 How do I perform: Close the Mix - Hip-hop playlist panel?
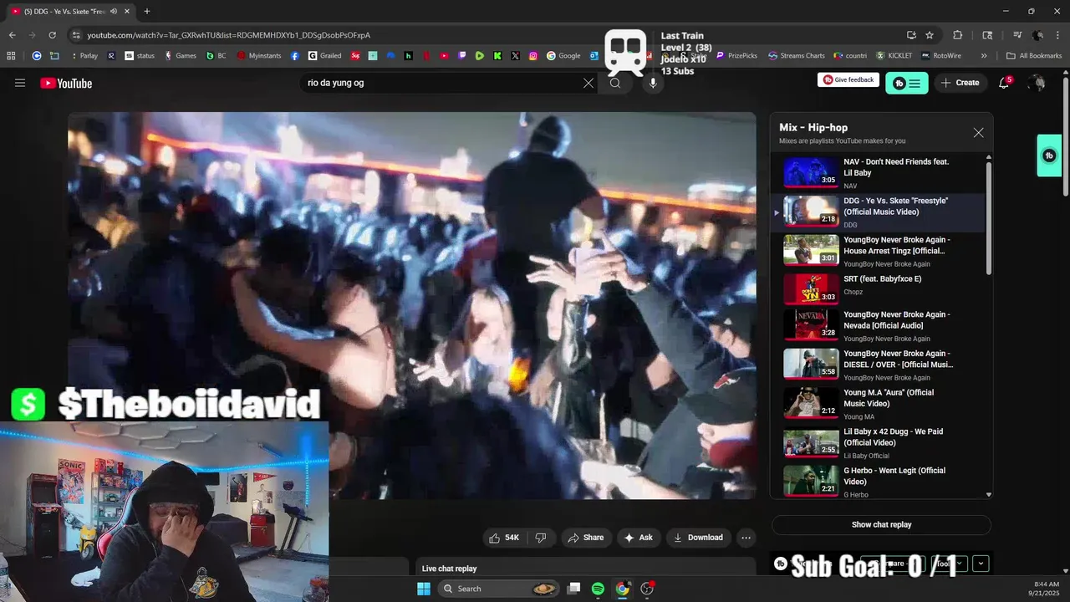[978, 133]
